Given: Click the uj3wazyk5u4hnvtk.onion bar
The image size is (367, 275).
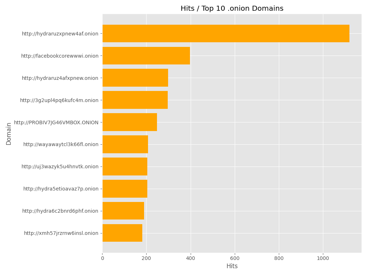Looking at the screenshot, I should pyautogui.click(x=125, y=167).
